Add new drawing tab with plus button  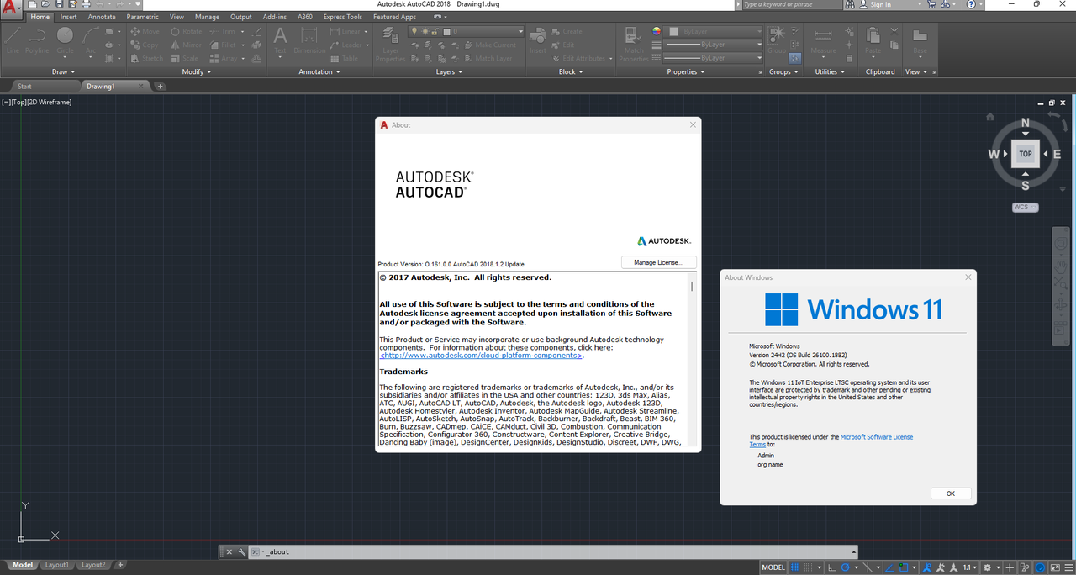161,86
